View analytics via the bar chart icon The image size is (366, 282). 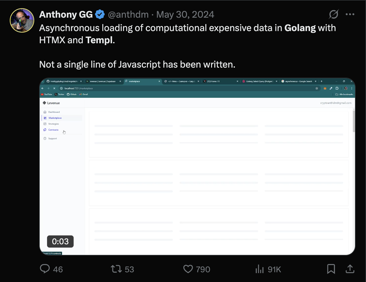[260, 269]
